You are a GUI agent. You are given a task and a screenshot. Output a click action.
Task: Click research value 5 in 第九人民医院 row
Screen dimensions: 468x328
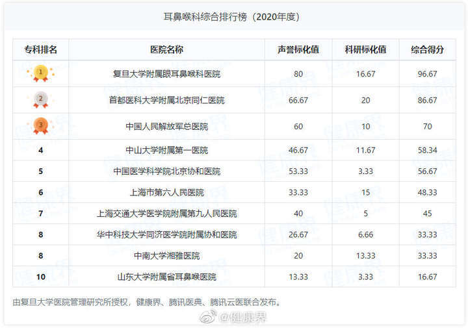coord(365,214)
